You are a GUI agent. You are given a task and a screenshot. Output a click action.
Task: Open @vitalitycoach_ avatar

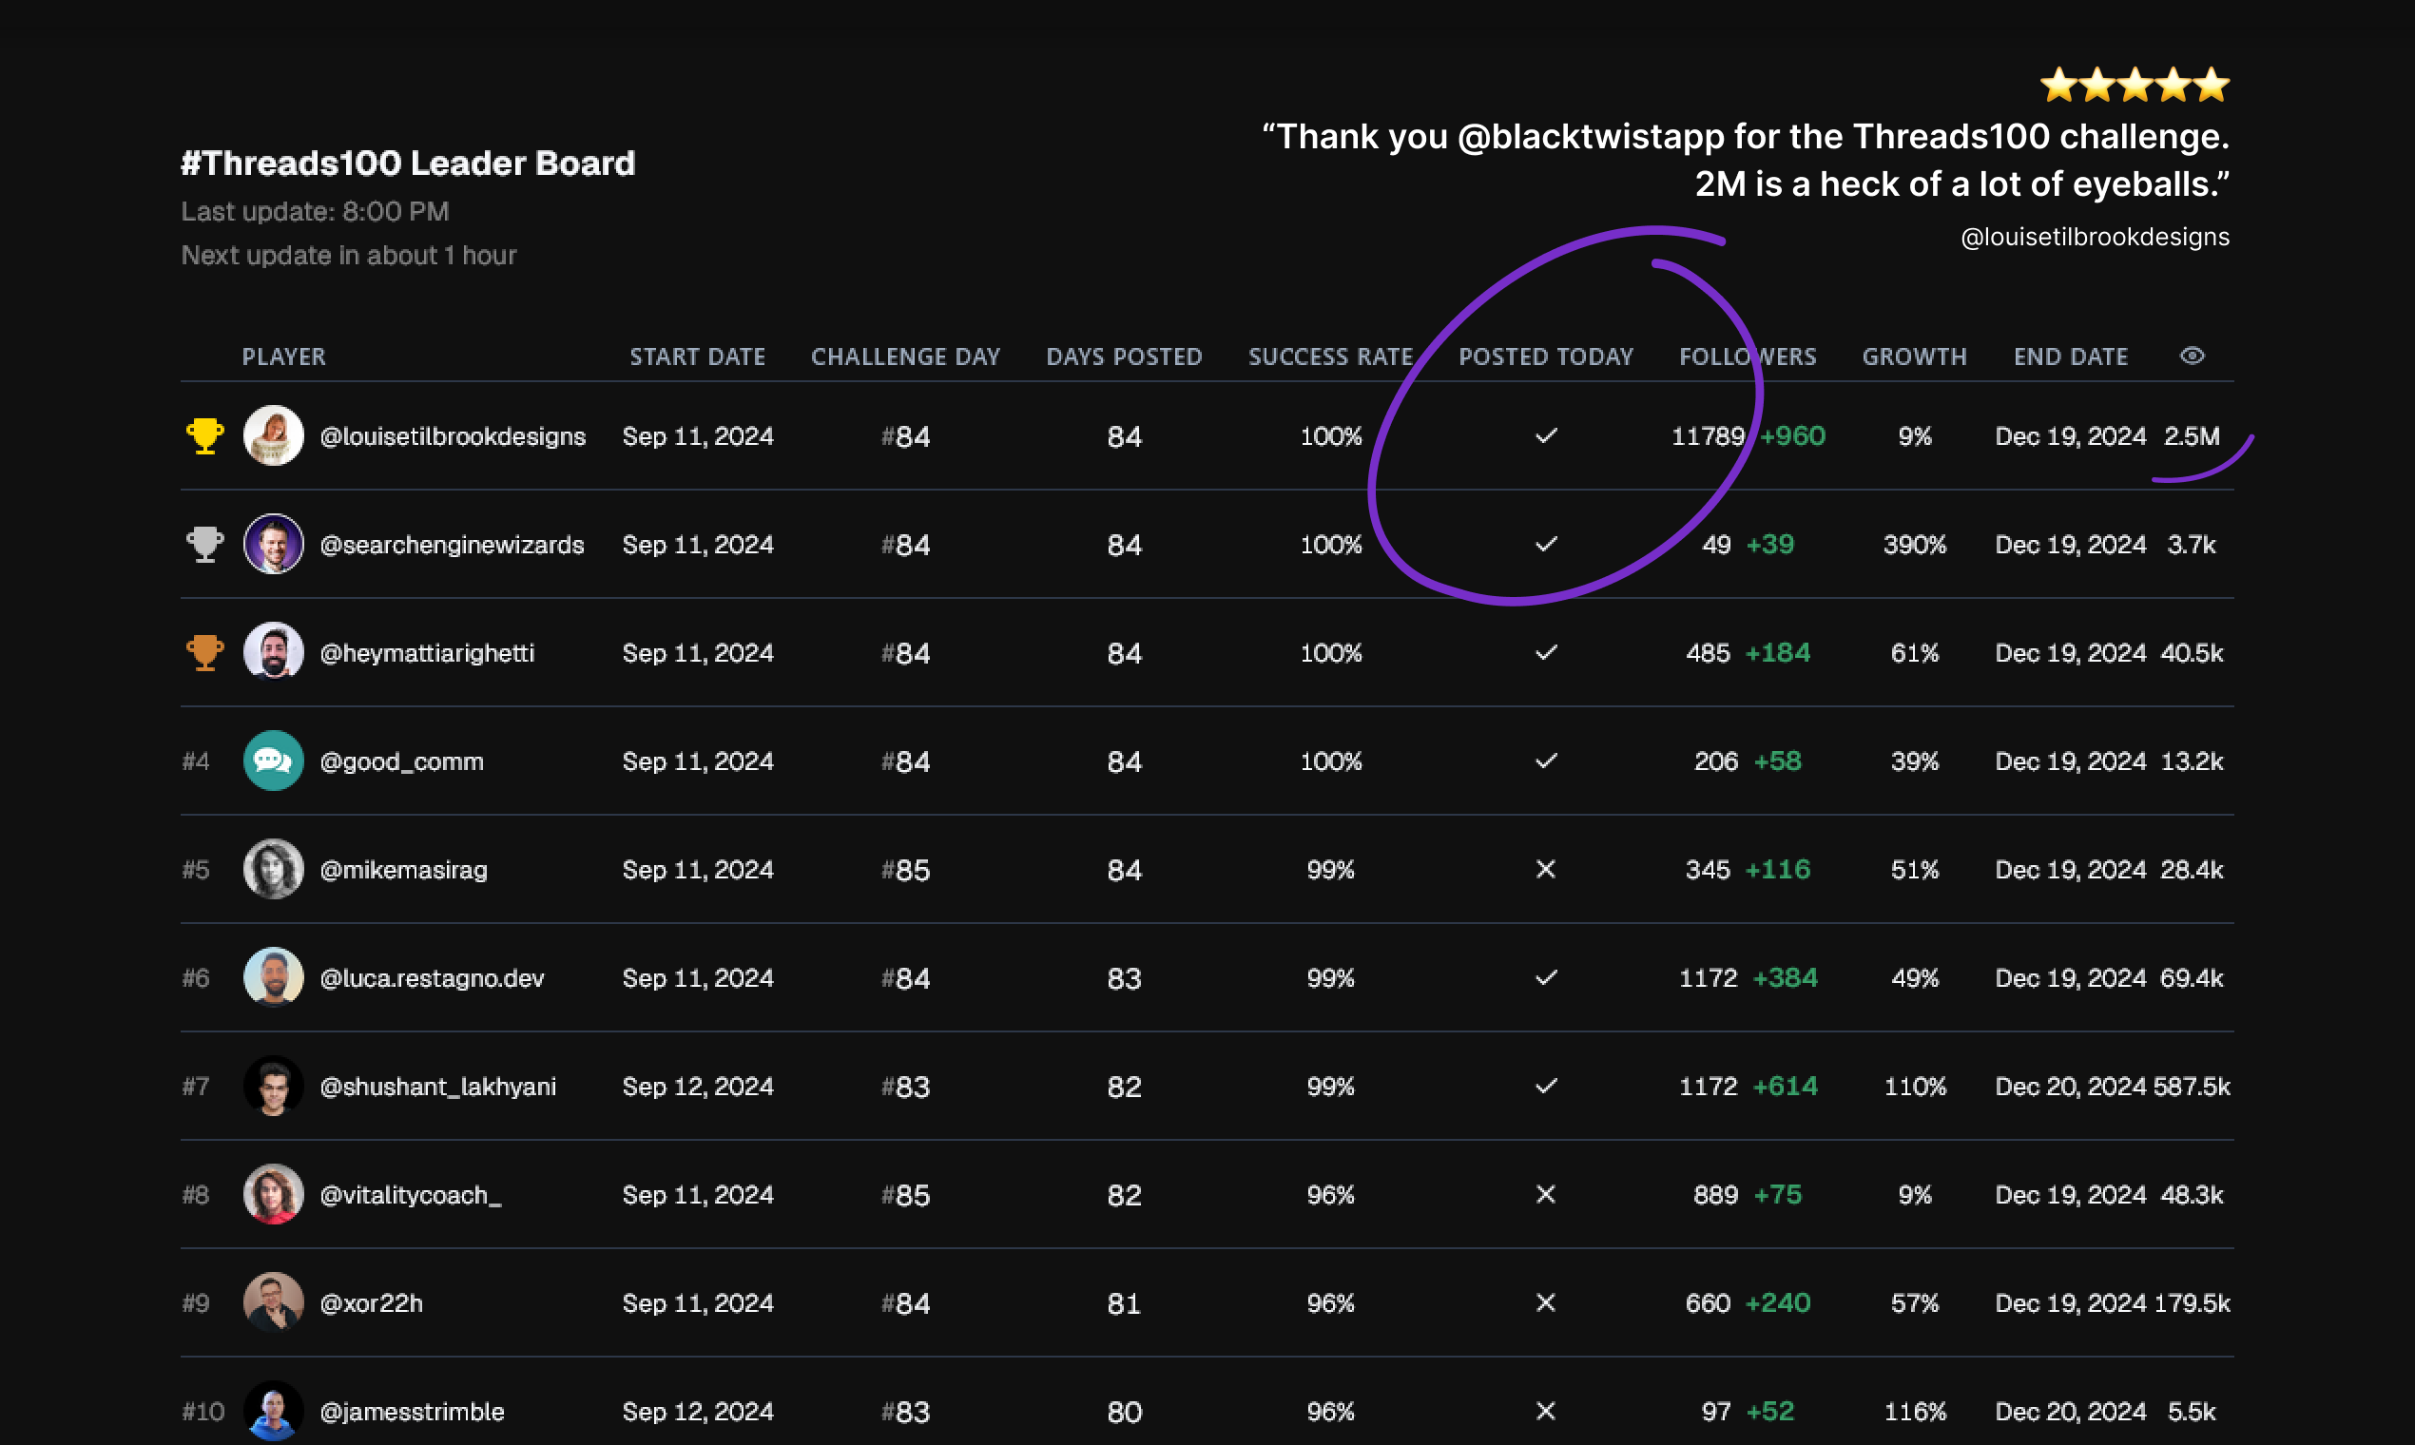(274, 1194)
